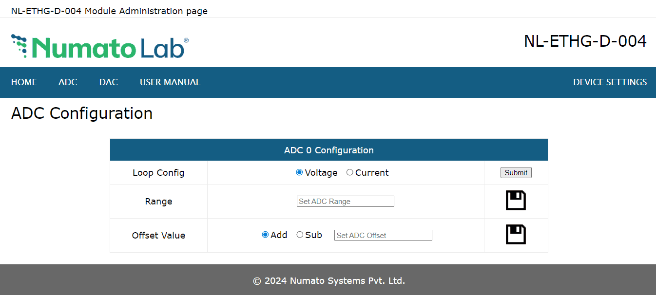This screenshot has height=295, width=656.
Task: Go to the HOME page
Action: tap(24, 82)
